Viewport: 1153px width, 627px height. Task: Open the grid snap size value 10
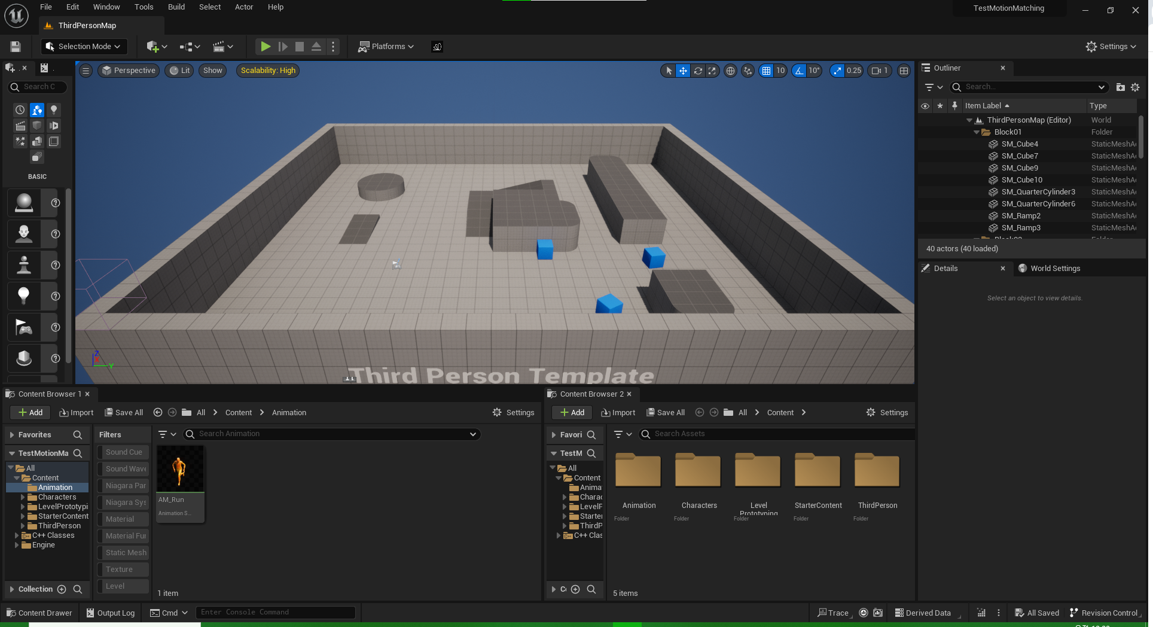coord(780,71)
